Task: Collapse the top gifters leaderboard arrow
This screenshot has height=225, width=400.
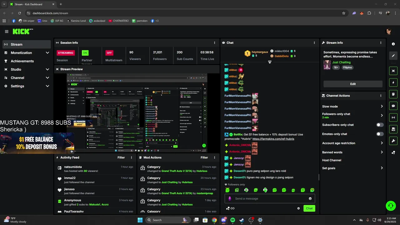Action: pos(270,62)
